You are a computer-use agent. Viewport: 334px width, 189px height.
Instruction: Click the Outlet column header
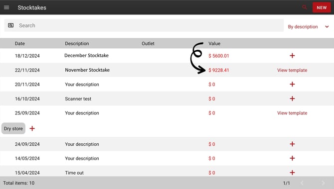coord(148,44)
